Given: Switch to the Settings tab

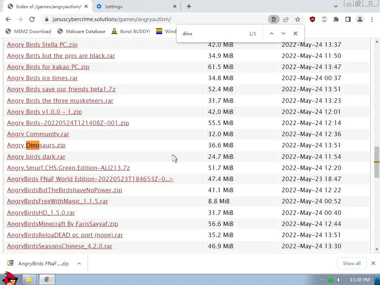Looking at the screenshot, I should (136, 7).
